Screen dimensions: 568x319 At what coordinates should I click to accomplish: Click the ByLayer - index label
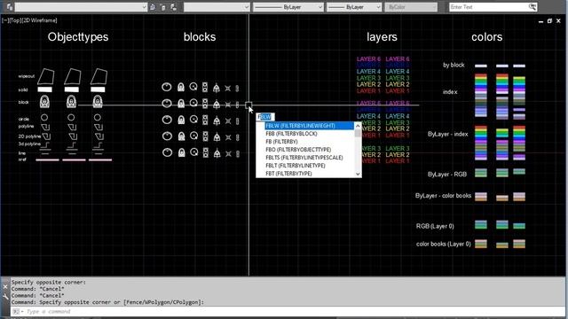coord(447,134)
